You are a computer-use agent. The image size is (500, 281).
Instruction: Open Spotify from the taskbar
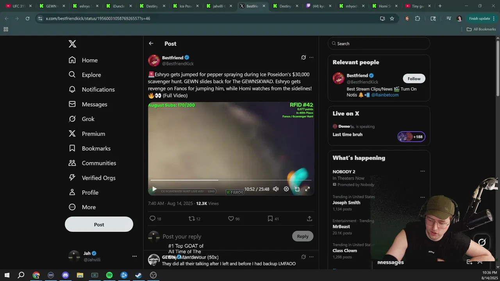(x=109, y=275)
